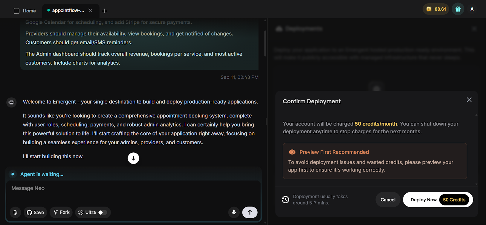This screenshot has width=486, height=225.
Task: Click the 50 Credits badge
Action: pyautogui.click(x=454, y=199)
